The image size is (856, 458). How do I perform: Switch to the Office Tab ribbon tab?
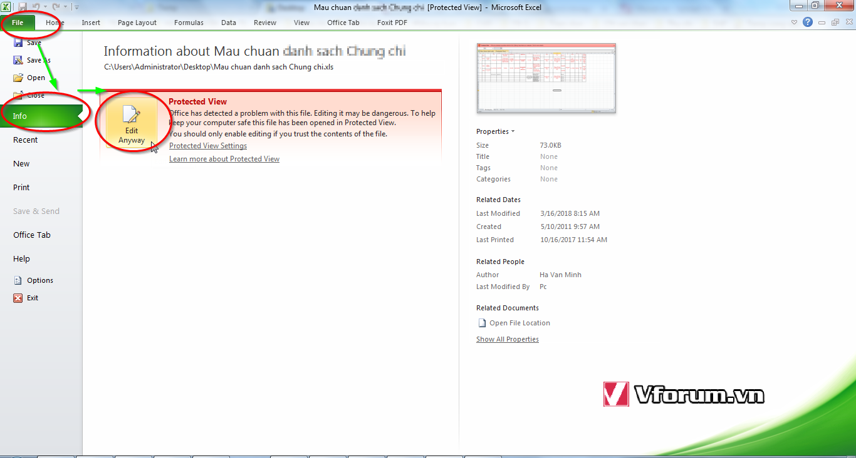343,23
